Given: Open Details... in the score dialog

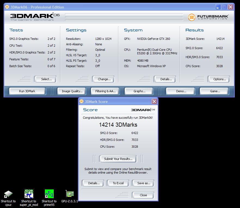Looking at the screenshot, I should (94, 183).
